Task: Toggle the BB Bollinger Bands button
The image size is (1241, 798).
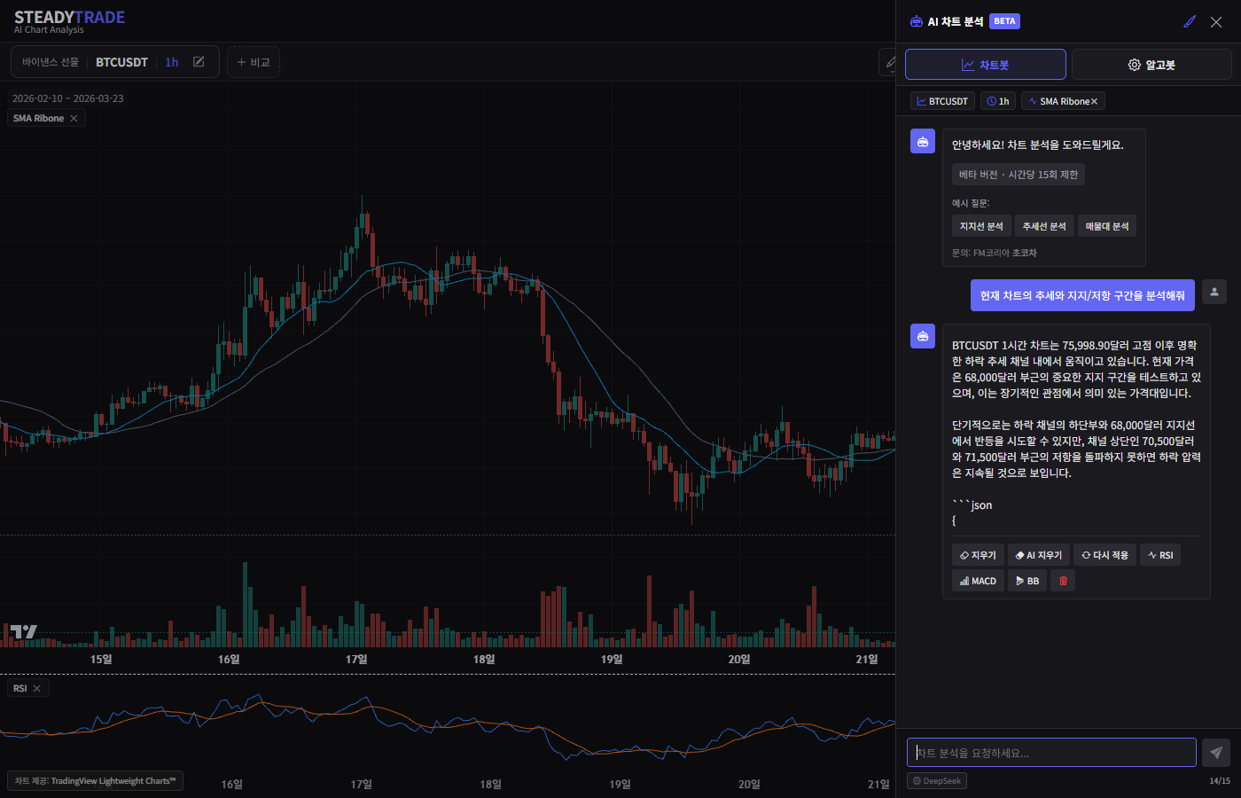Action: [x=1026, y=581]
